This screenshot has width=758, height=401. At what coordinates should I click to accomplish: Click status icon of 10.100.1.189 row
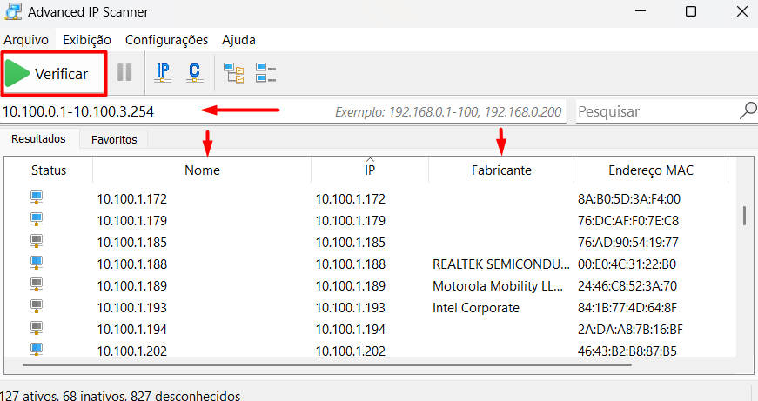click(37, 284)
